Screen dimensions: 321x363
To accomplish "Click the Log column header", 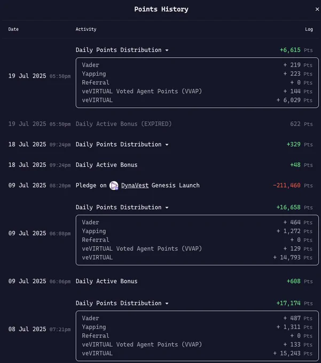I will 309,29.
